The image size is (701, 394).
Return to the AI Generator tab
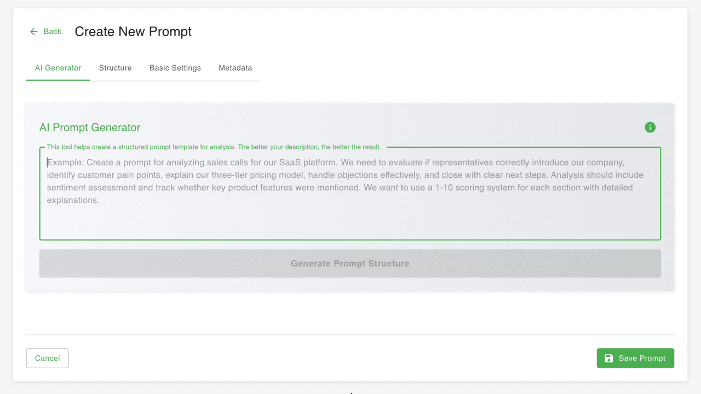click(x=58, y=68)
